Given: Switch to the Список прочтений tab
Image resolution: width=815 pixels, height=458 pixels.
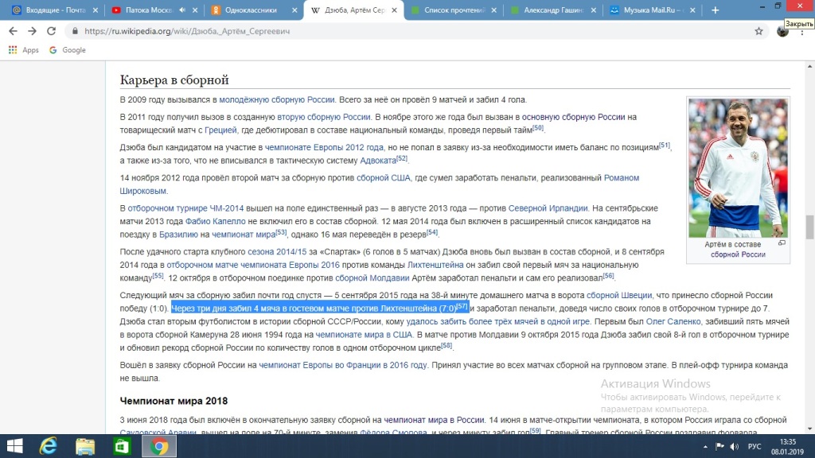Looking at the screenshot, I should pyautogui.click(x=450, y=10).
